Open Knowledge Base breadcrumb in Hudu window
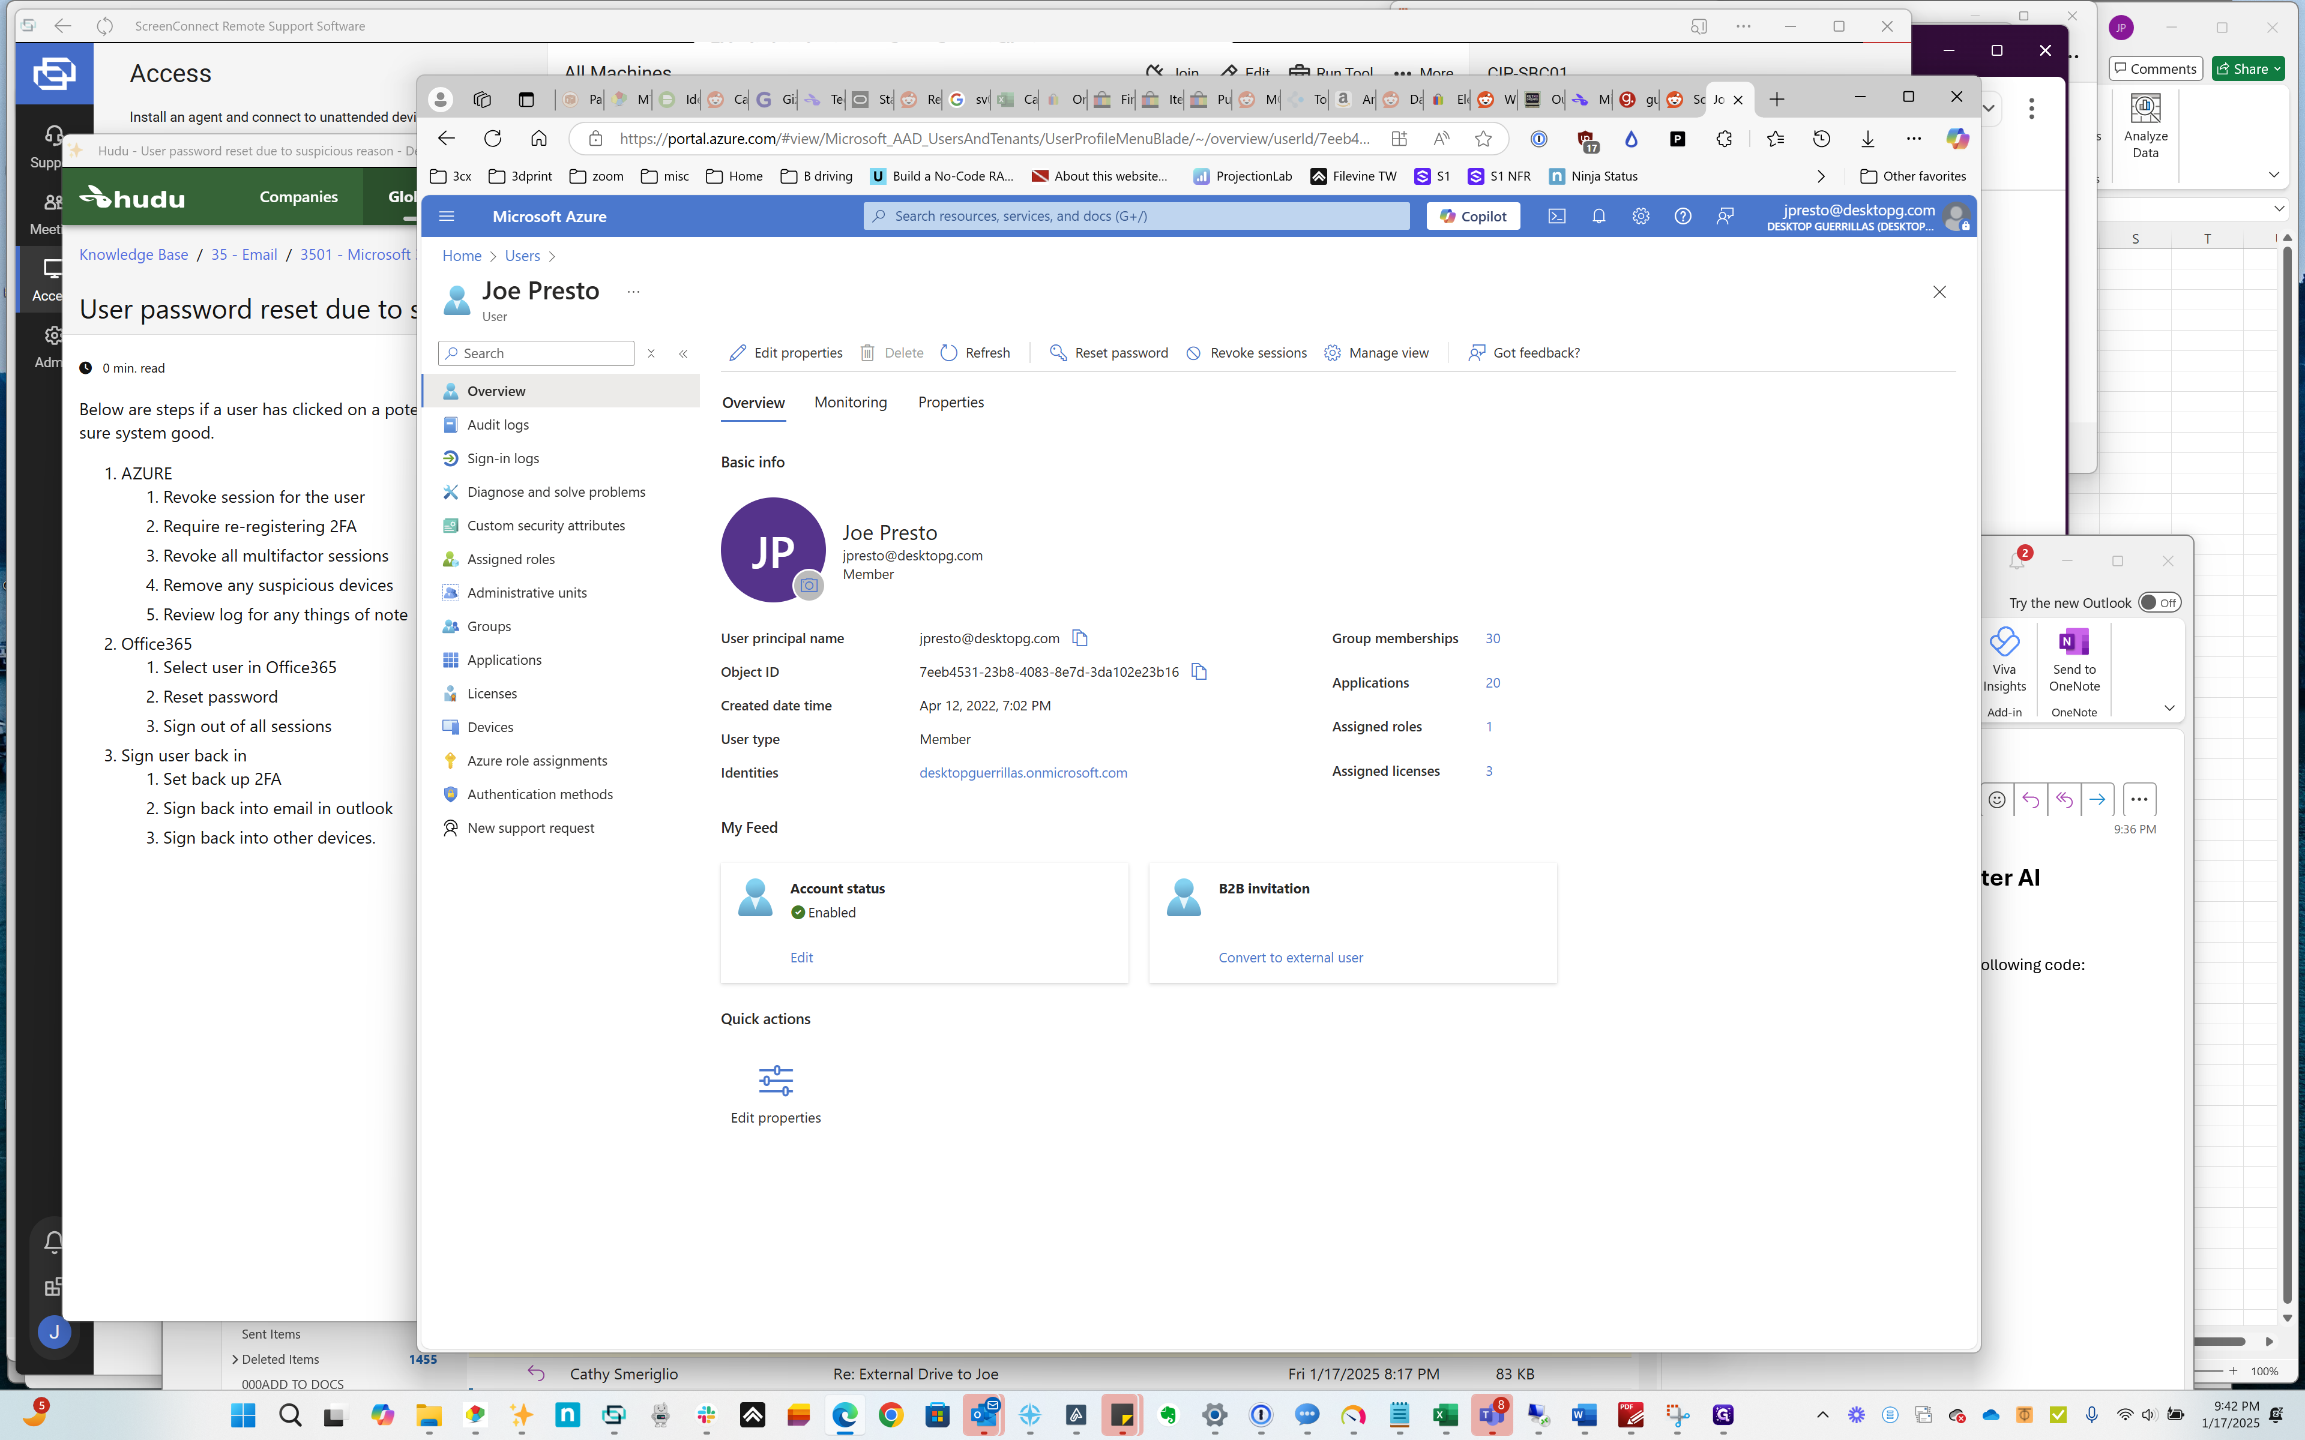Image resolution: width=2305 pixels, height=1440 pixels. (133, 254)
